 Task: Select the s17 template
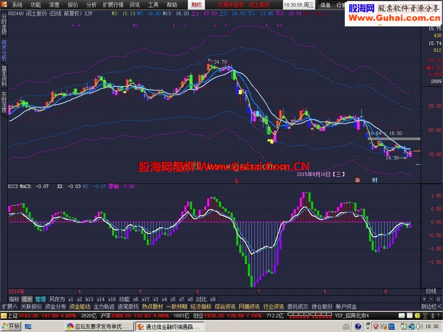[146, 299]
